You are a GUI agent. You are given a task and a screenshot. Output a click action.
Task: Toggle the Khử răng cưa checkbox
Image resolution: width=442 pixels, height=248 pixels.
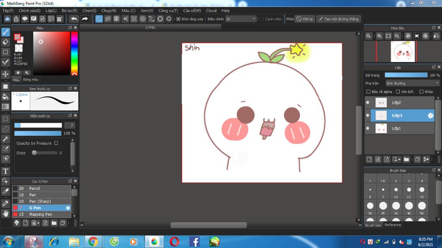pyautogui.click(x=178, y=19)
